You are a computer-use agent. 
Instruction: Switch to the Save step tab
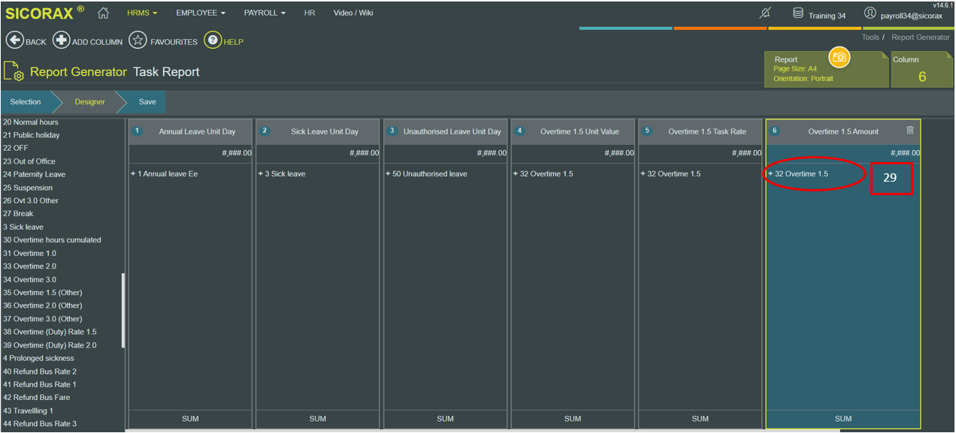pos(147,102)
